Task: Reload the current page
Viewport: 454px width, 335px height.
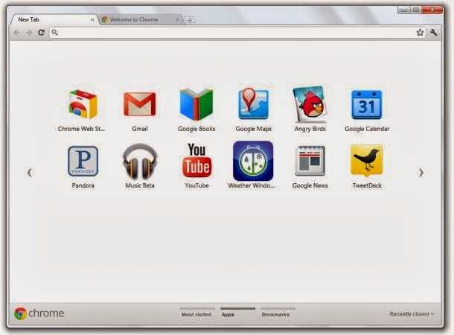Action: tap(41, 32)
